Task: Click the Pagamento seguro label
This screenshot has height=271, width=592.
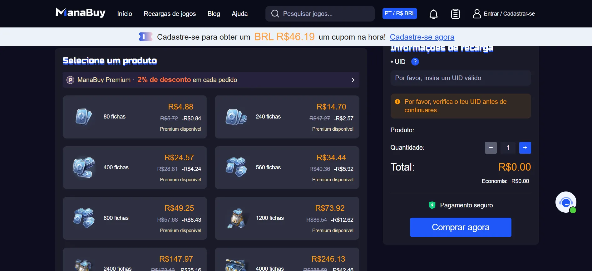Action: pyautogui.click(x=466, y=205)
